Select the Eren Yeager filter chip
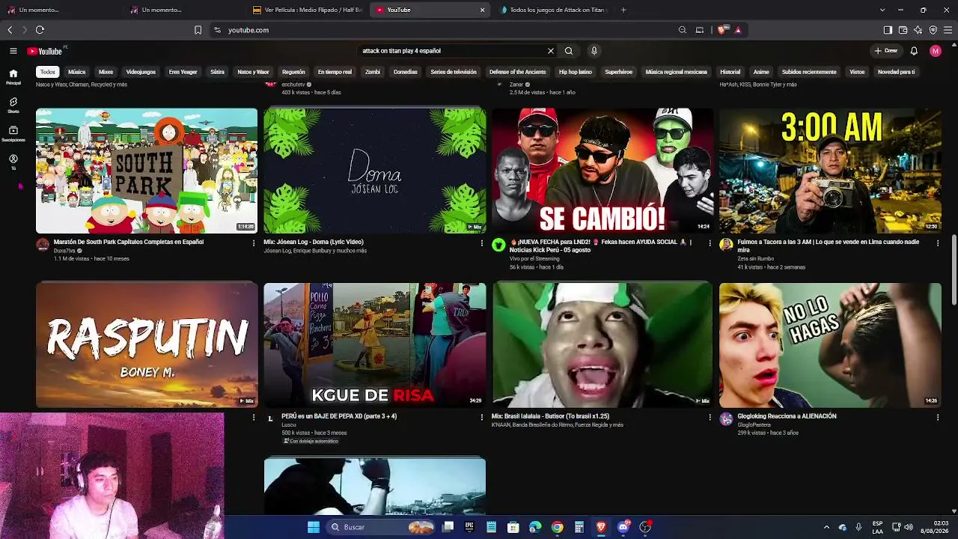This screenshot has height=539, width=958. tap(183, 72)
